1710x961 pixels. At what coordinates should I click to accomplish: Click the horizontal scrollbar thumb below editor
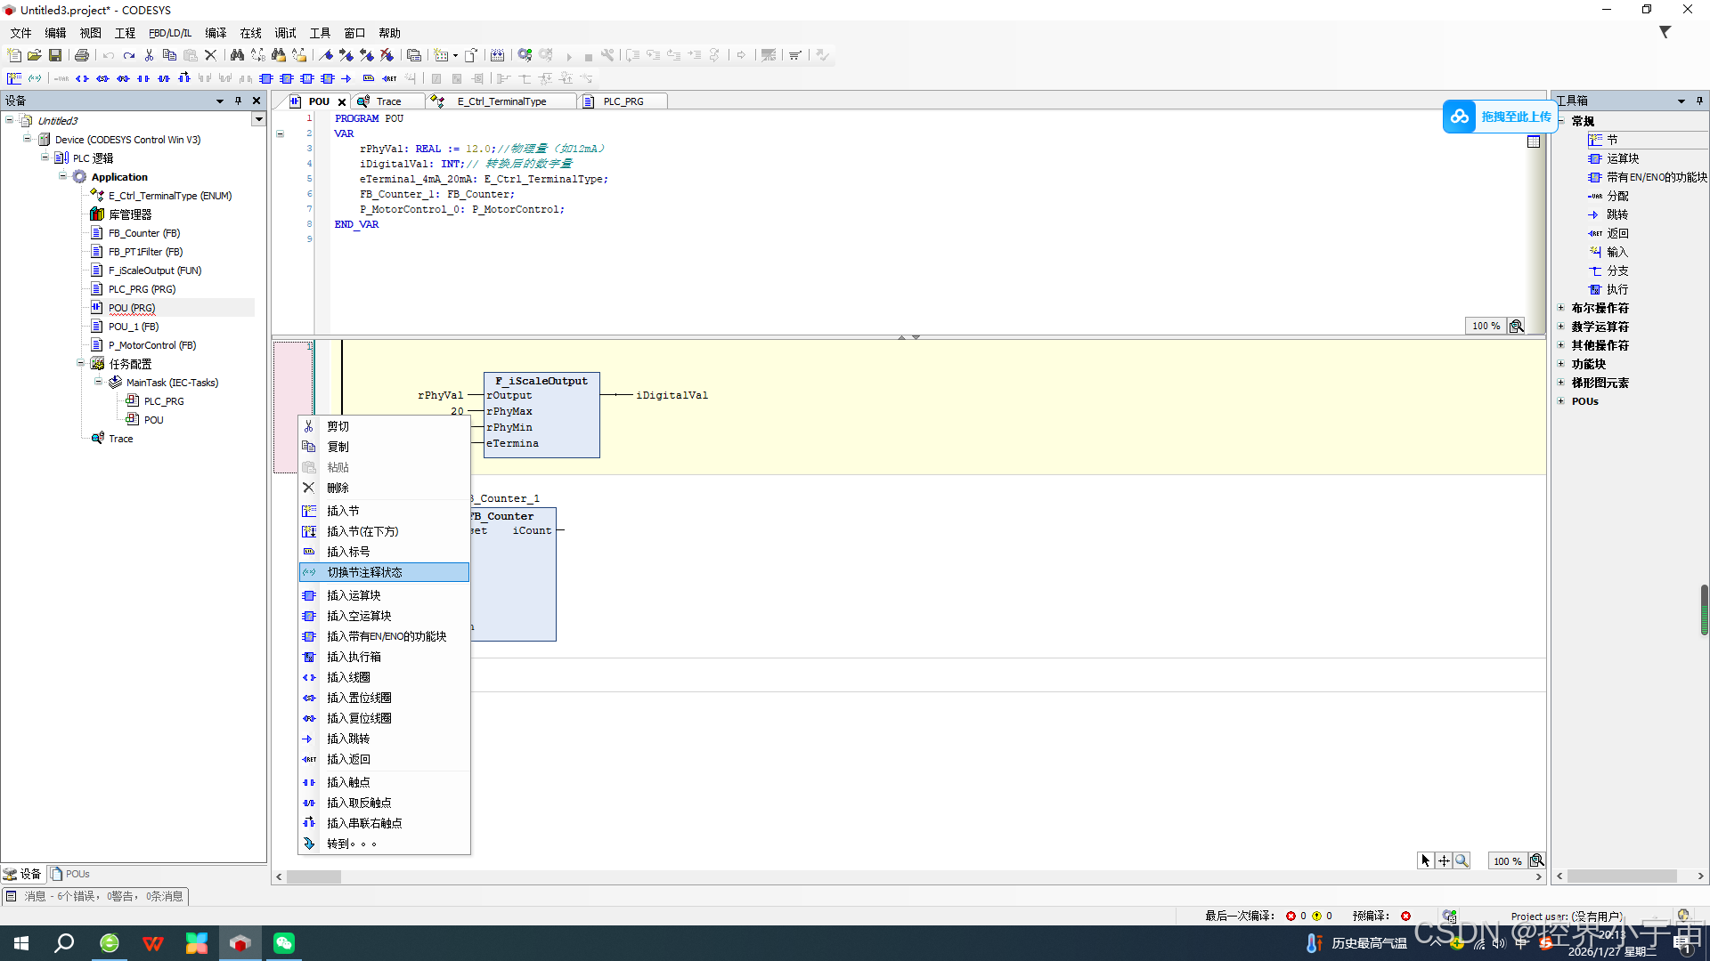click(x=313, y=876)
